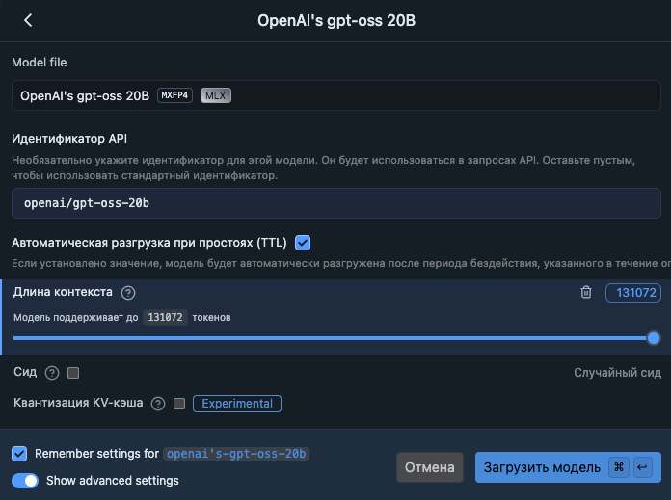Click the context length slider handle
This screenshot has height=500, width=671.
(x=653, y=338)
